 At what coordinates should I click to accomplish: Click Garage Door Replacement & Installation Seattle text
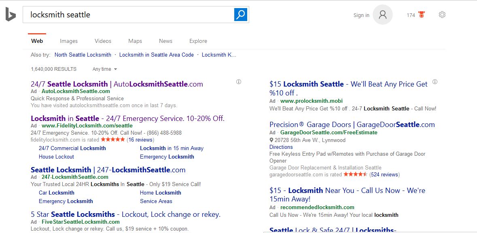point(325,168)
